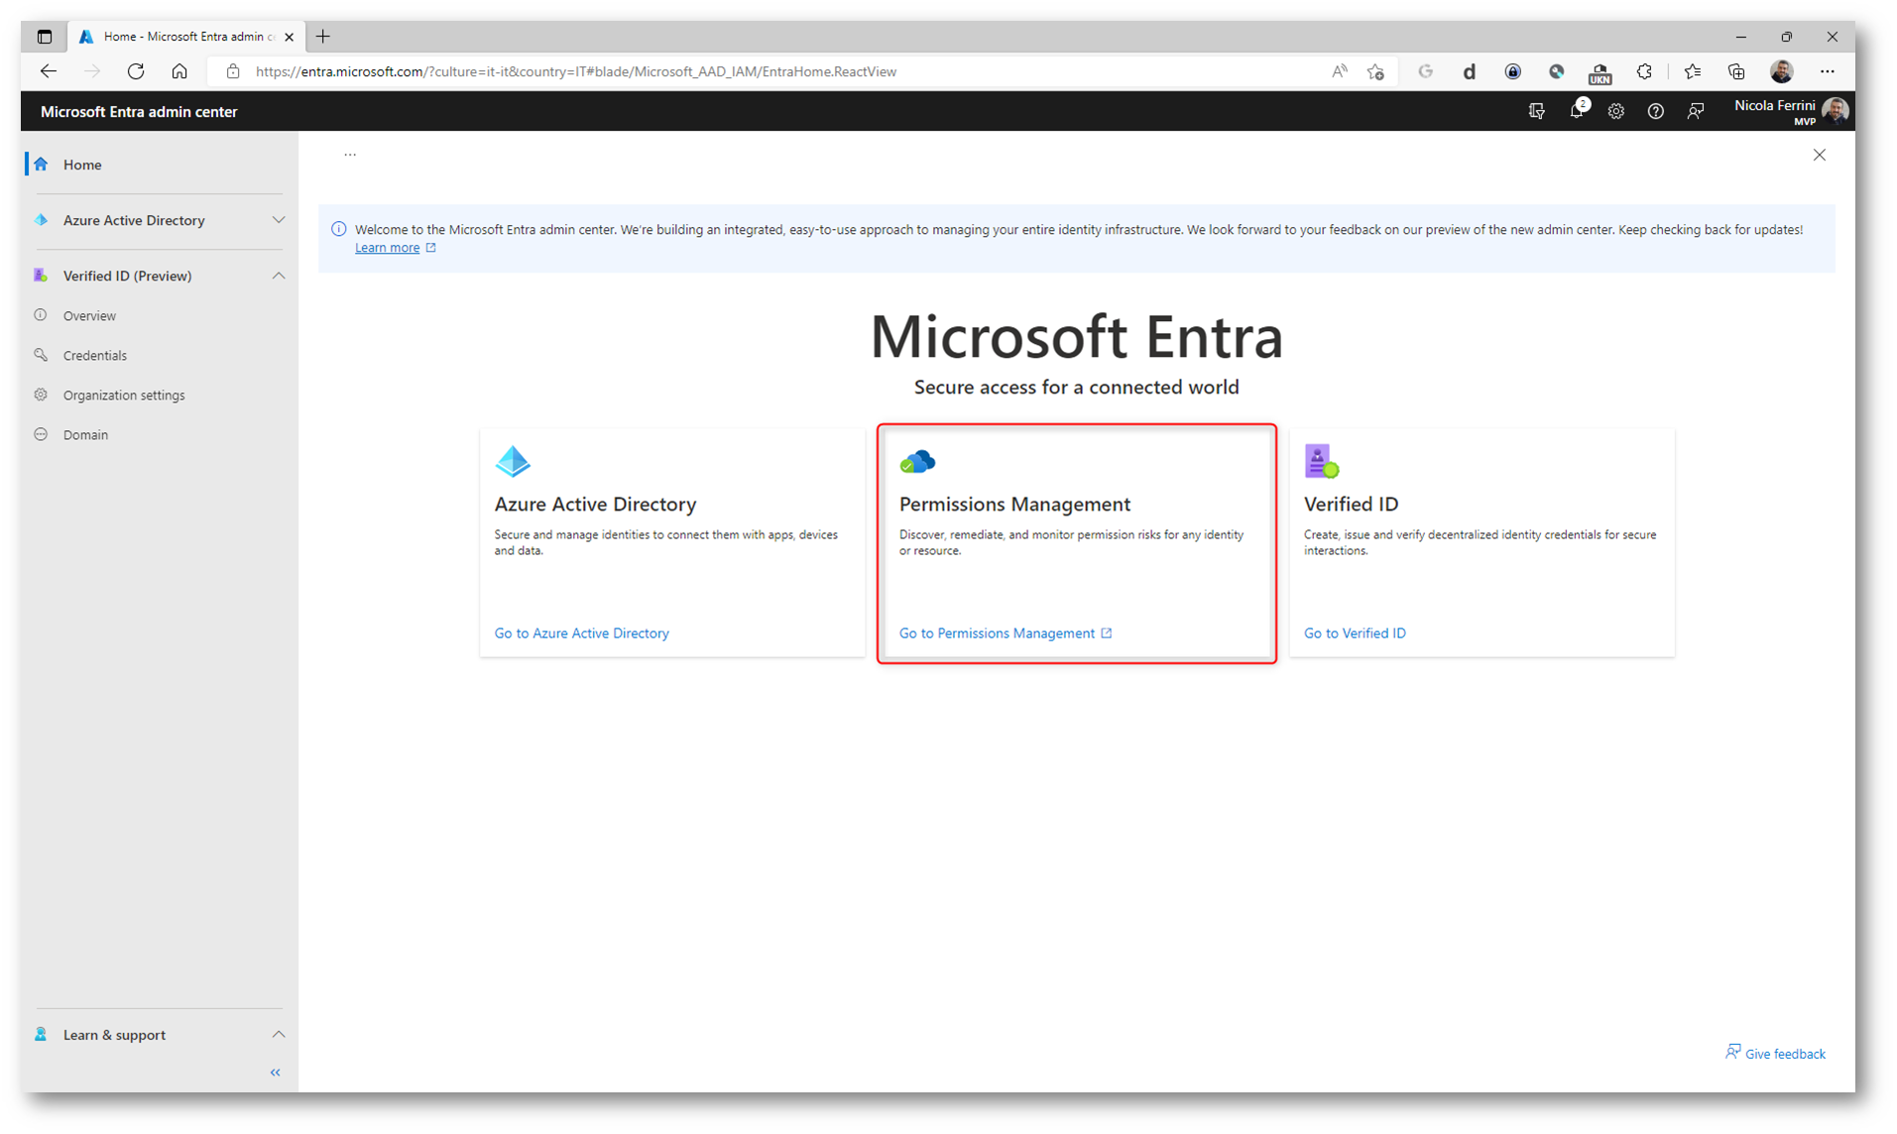Image resolution: width=1897 pixels, height=1134 pixels.
Task: Open Domain in the sidebar
Action: point(85,434)
